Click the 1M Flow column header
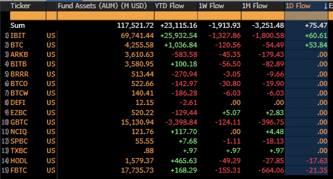The height and width of the screenshot is (179, 333). pos(255,6)
